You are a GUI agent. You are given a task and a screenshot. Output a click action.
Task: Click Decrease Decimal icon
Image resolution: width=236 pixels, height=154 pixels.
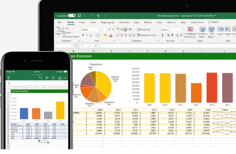click(181, 35)
